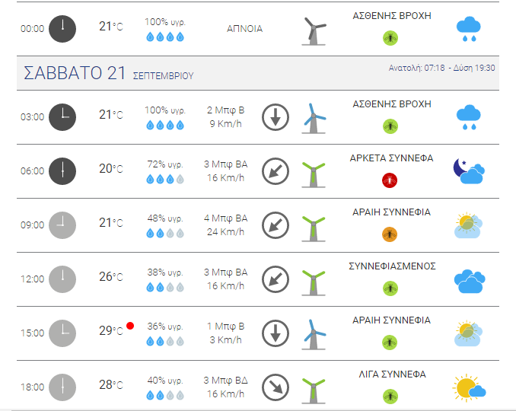Click the sun with small cloud icon at 18:00
Image resolution: width=516 pixels, height=411 pixels.
pos(469,388)
